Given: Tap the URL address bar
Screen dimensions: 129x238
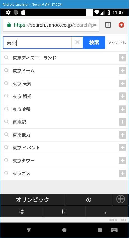Looking at the screenshot, I should tap(51, 25).
